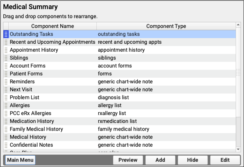Hide the selected component

pyautogui.click(x=192, y=160)
